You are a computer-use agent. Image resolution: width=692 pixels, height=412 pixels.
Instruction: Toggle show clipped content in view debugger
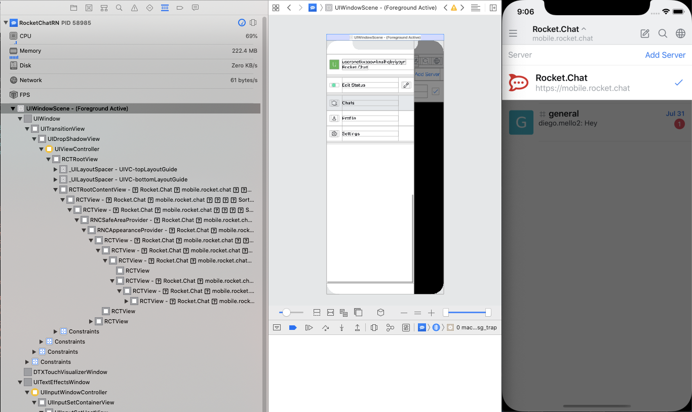(x=317, y=313)
